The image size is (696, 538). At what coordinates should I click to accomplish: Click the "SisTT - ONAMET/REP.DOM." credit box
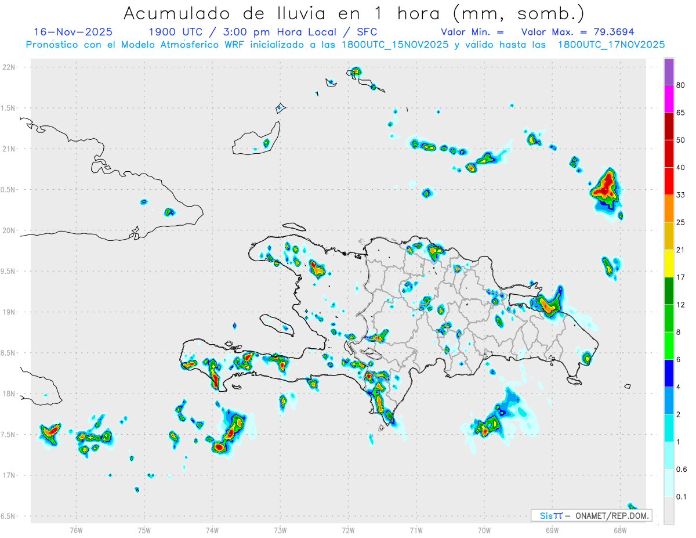[591, 515]
